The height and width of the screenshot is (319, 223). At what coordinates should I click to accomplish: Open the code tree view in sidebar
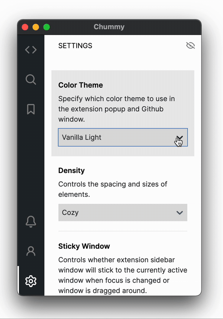click(31, 50)
